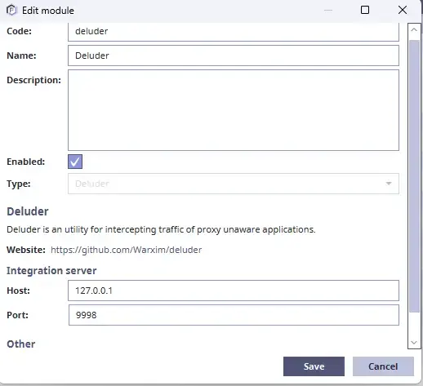Click the scrollbar down arrow
Viewport: 423px width, 386px height.
[x=414, y=342]
